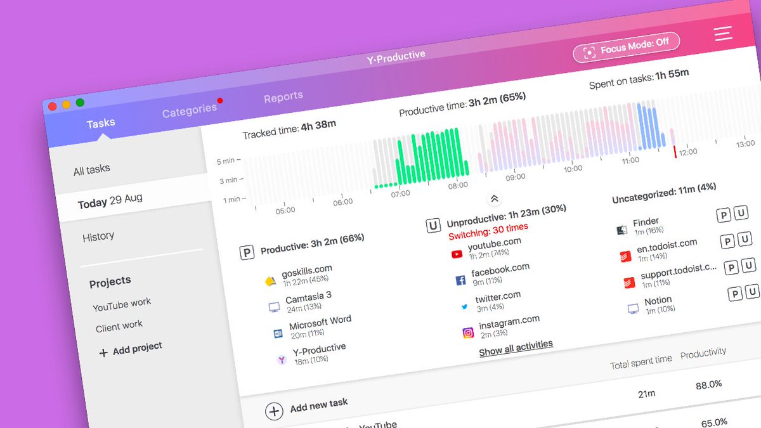Click the Y-Productive app icon in list
The image size is (761, 428).
pos(282,360)
